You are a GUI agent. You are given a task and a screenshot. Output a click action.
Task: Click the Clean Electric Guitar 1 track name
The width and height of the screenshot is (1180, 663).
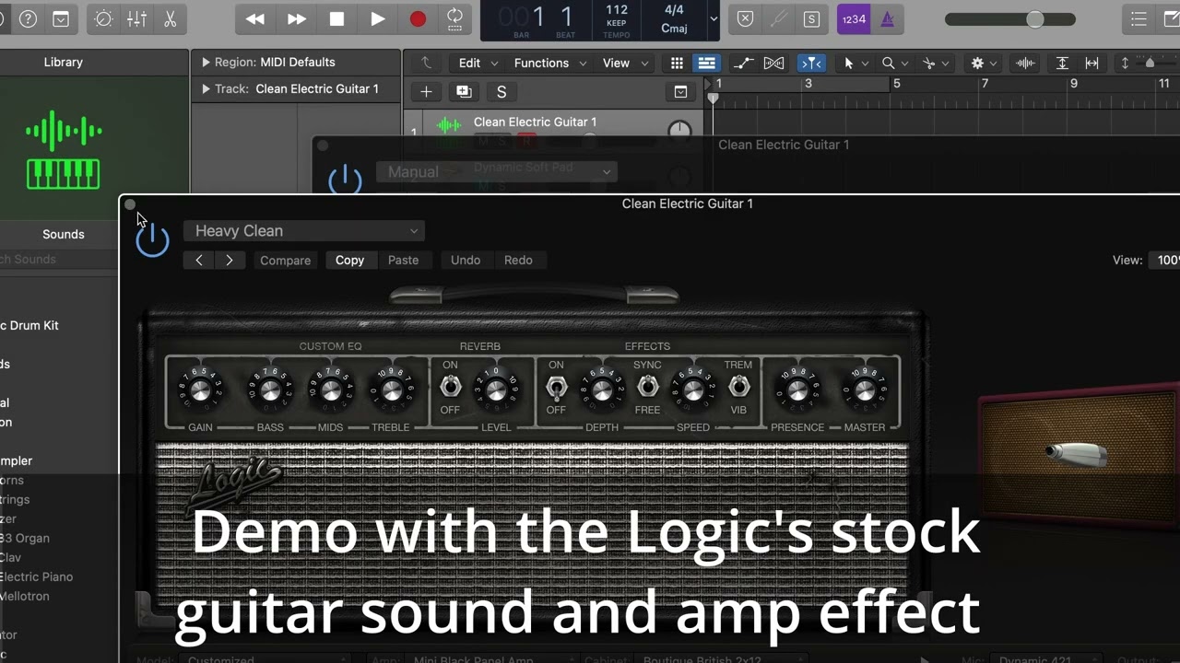click(x=535, y=122)
